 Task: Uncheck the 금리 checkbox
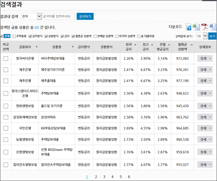tap(62, 36)
